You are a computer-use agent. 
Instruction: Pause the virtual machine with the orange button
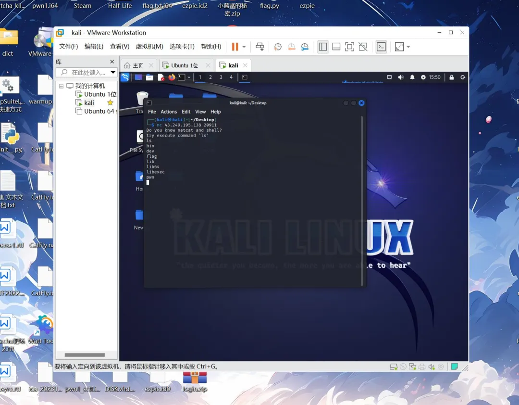coord(235,47)
